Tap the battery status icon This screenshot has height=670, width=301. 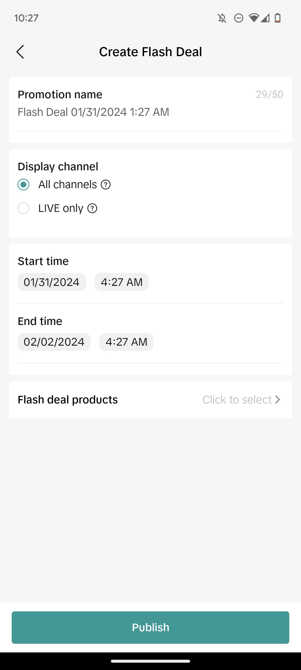(x=278, y=18)
